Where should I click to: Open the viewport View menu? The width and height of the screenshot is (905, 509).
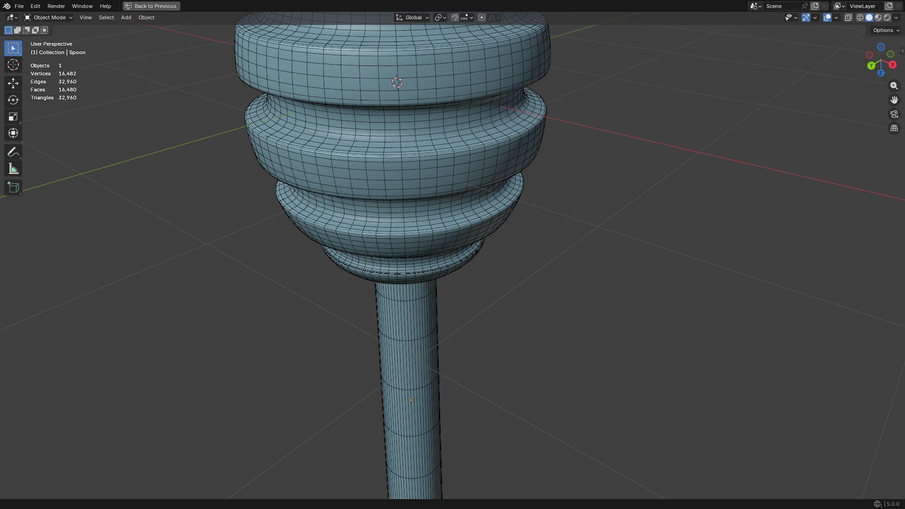pos(85,17)
